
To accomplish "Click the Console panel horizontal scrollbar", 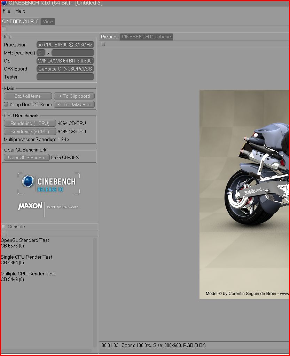I will (46, 351).
